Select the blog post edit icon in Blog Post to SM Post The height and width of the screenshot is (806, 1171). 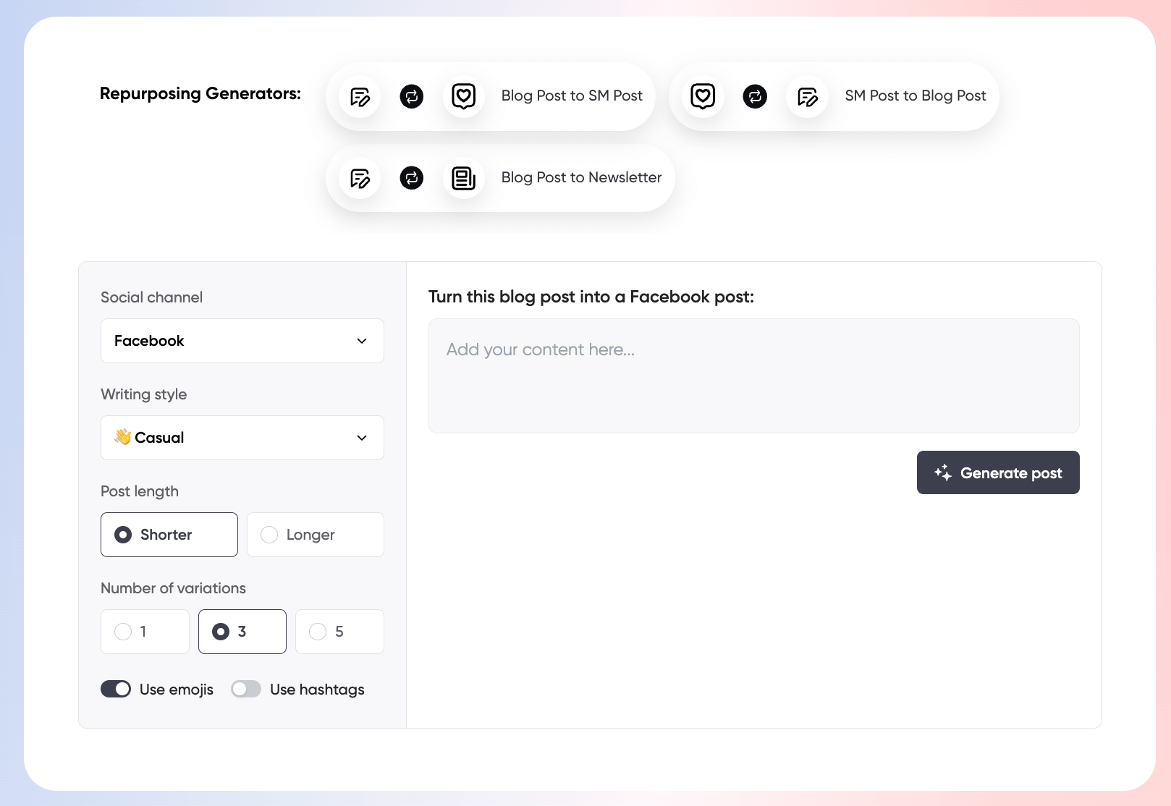tap(359, 96)
